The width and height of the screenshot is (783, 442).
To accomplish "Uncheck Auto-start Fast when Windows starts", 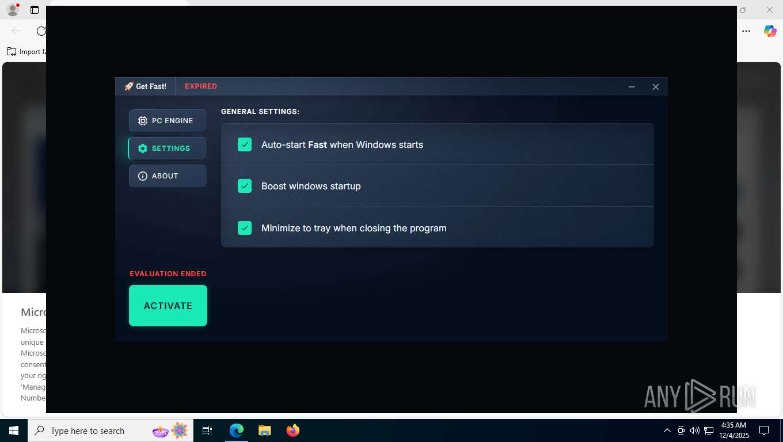I will [x=245, y=144].
